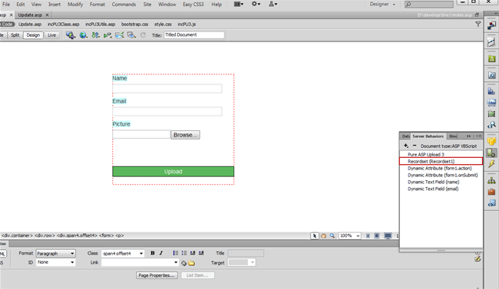Screen dimensions: 499x289
Task: Click the Page Properties button
Action: [x=157, y=275]
